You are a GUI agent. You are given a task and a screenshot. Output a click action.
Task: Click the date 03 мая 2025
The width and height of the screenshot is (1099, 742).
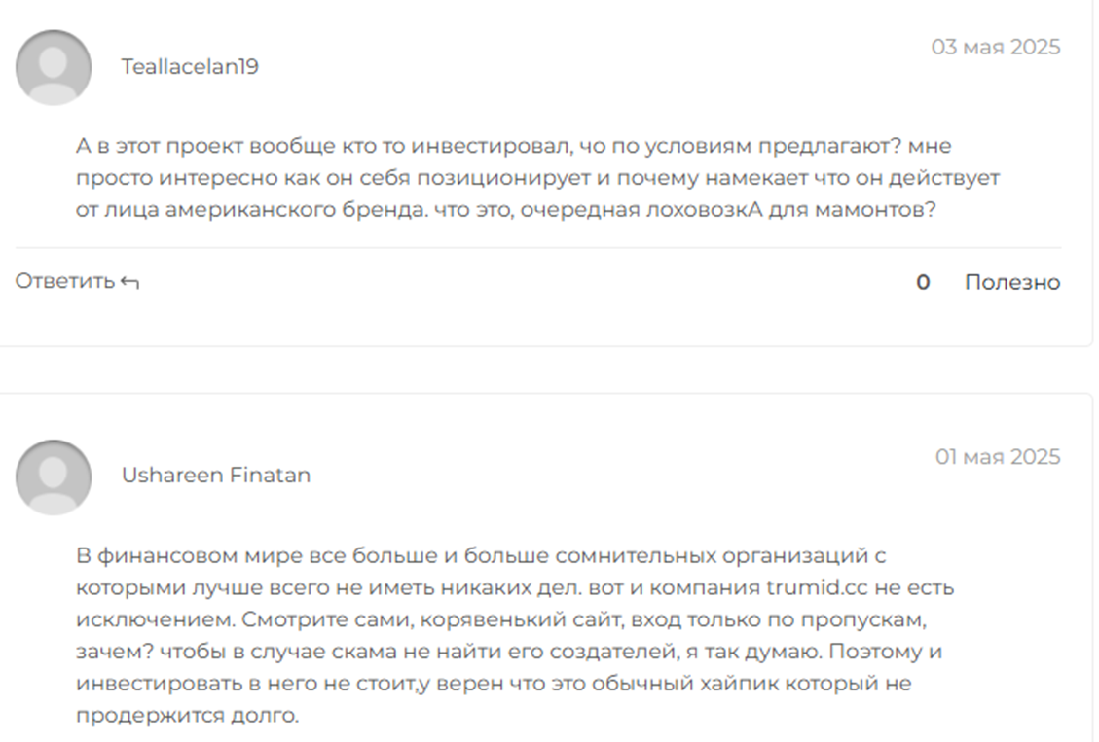click(996, 47)
